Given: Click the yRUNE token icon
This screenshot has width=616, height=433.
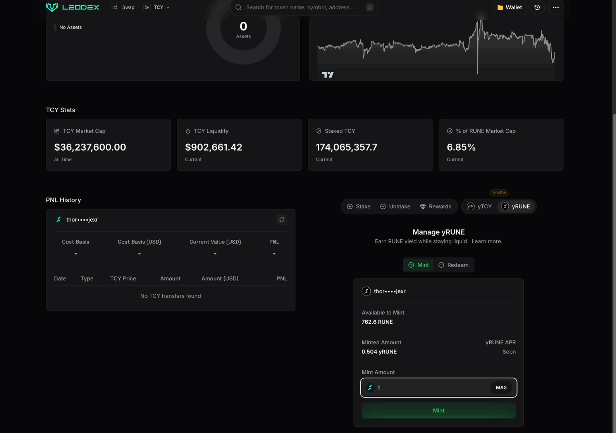Looking at the screenshot, I should pos(505,206).
